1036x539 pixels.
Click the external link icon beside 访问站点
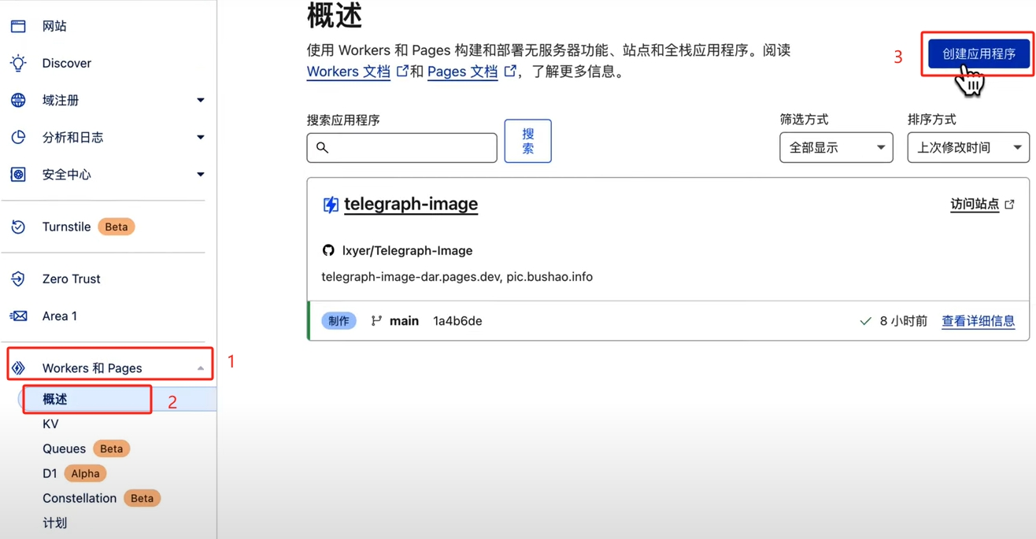coord(1010,204)
